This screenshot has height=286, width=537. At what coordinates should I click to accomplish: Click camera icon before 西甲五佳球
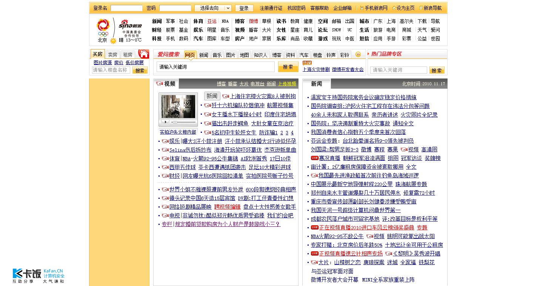[x=165, y=167]
